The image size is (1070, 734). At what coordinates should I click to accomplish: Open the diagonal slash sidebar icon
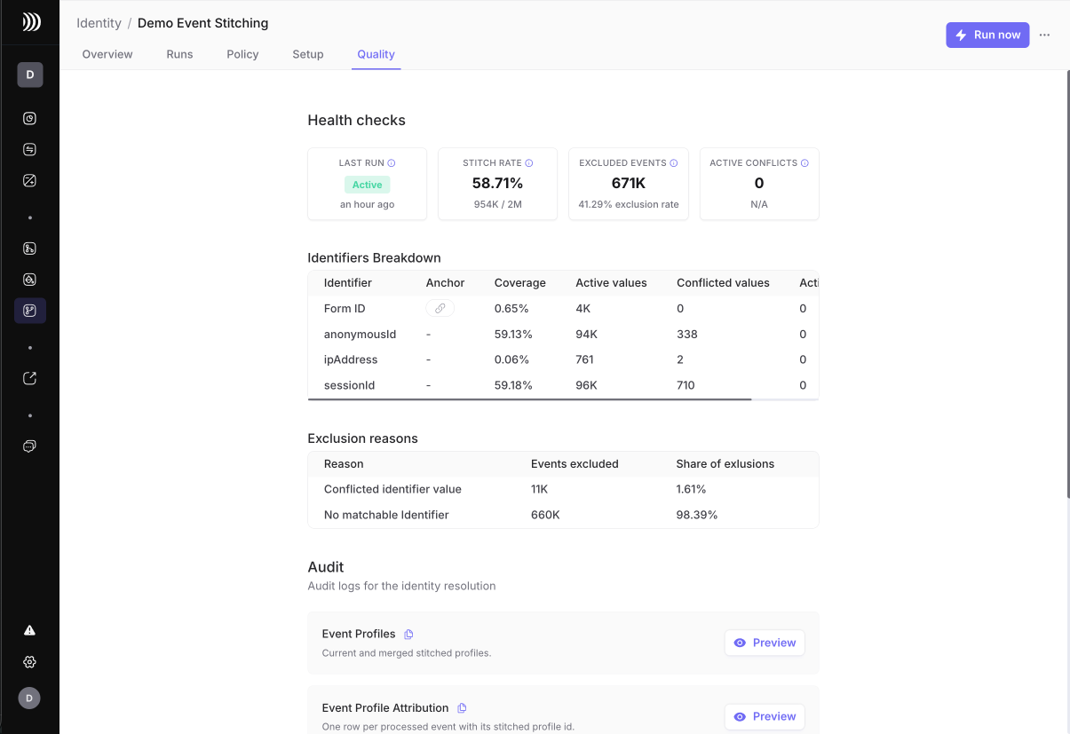coord(29,180)
